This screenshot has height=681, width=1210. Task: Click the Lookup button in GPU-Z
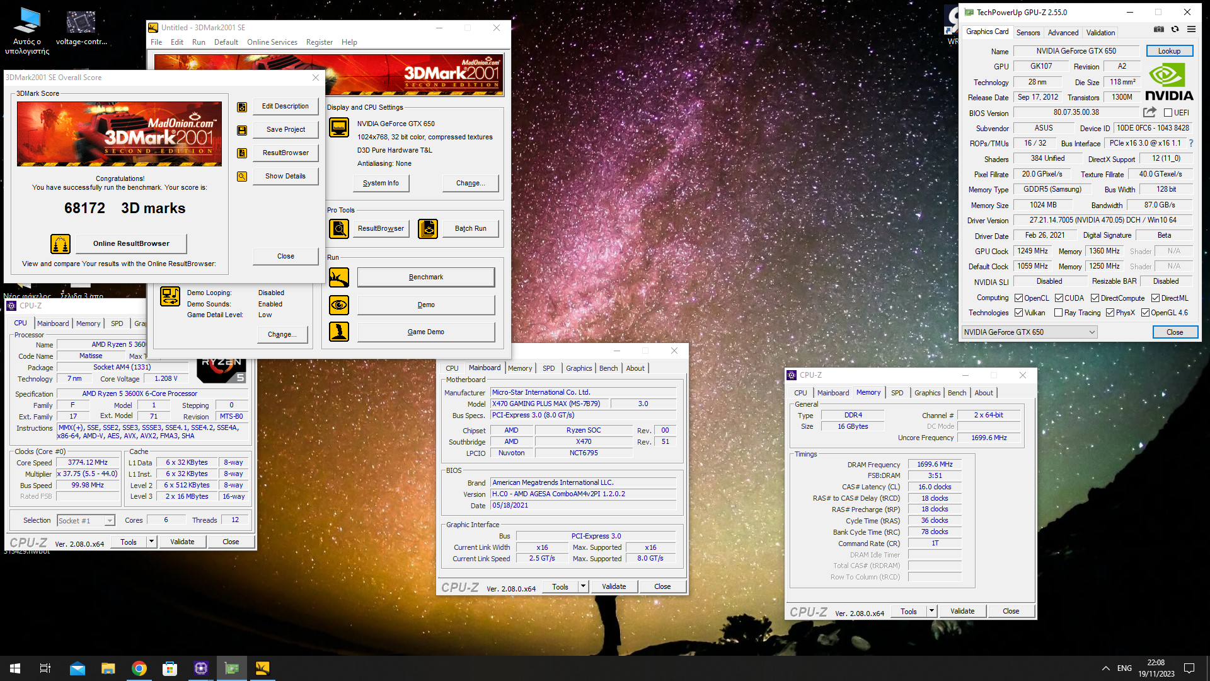coord(1169,51)
